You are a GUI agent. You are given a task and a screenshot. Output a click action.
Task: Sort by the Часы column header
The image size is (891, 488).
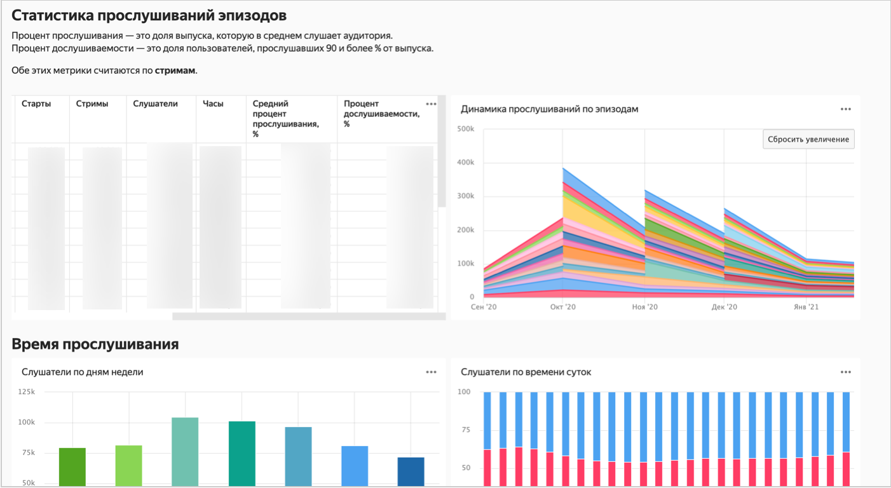click(213, 104)
